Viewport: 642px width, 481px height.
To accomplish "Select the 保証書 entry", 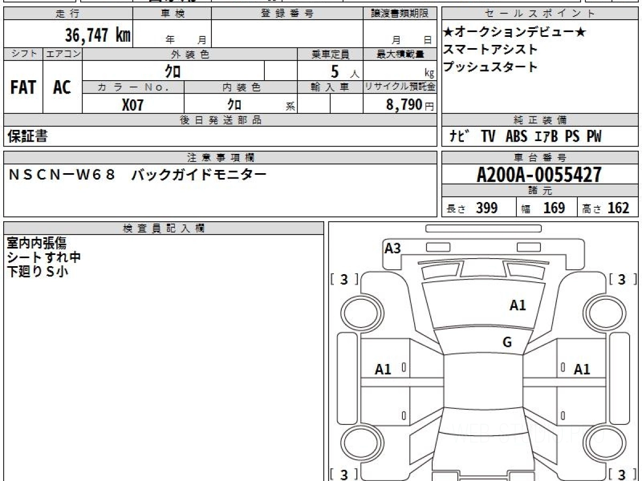I will (x=27, y=136).
